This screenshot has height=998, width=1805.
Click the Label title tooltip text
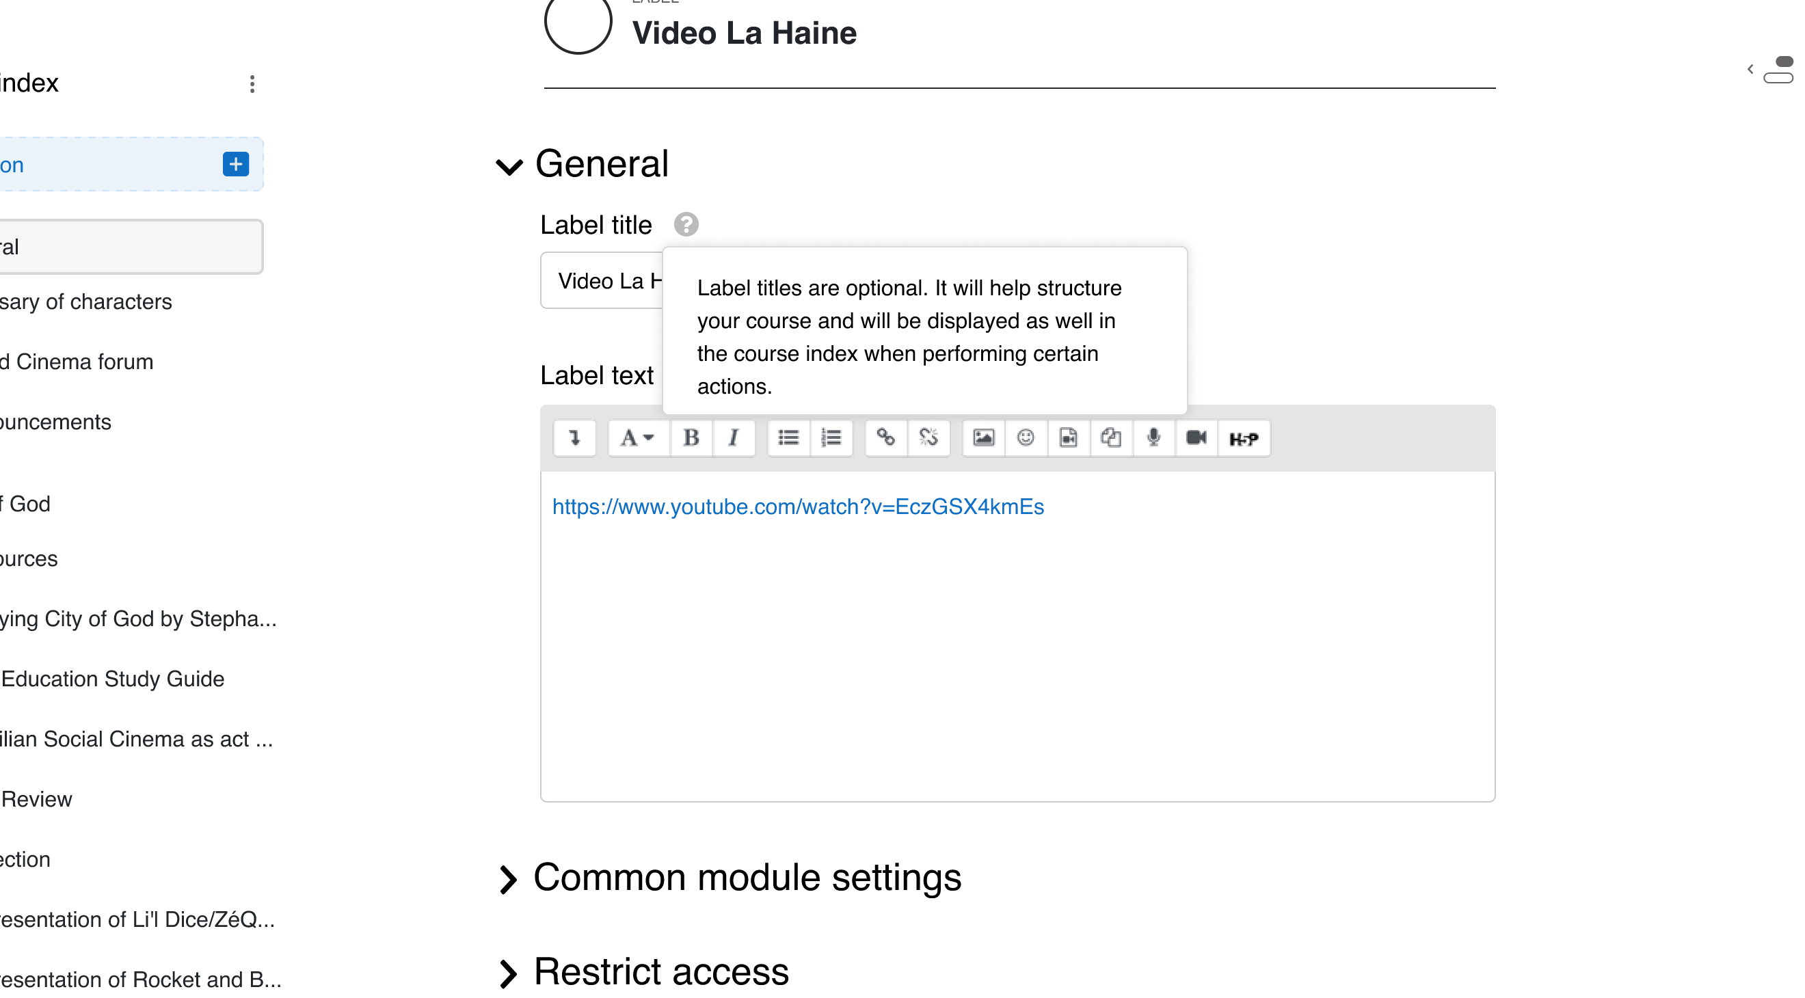(x=909, y=337)
